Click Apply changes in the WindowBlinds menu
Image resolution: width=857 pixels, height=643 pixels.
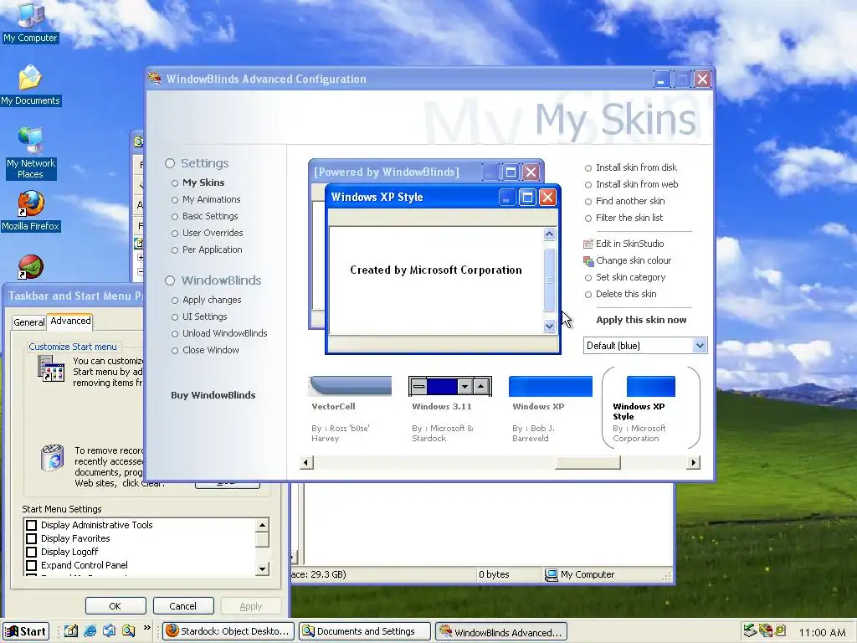206,301
